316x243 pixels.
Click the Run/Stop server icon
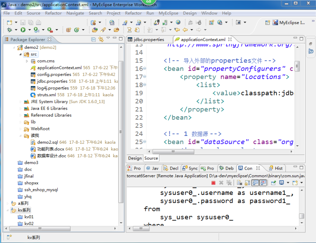click(x=165, y=22)
